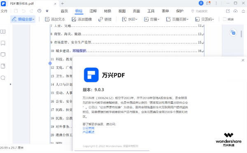This screenshot has width=247, height=153.
Task: Click the user account avatar icon
Action: [x=201, y=3]
